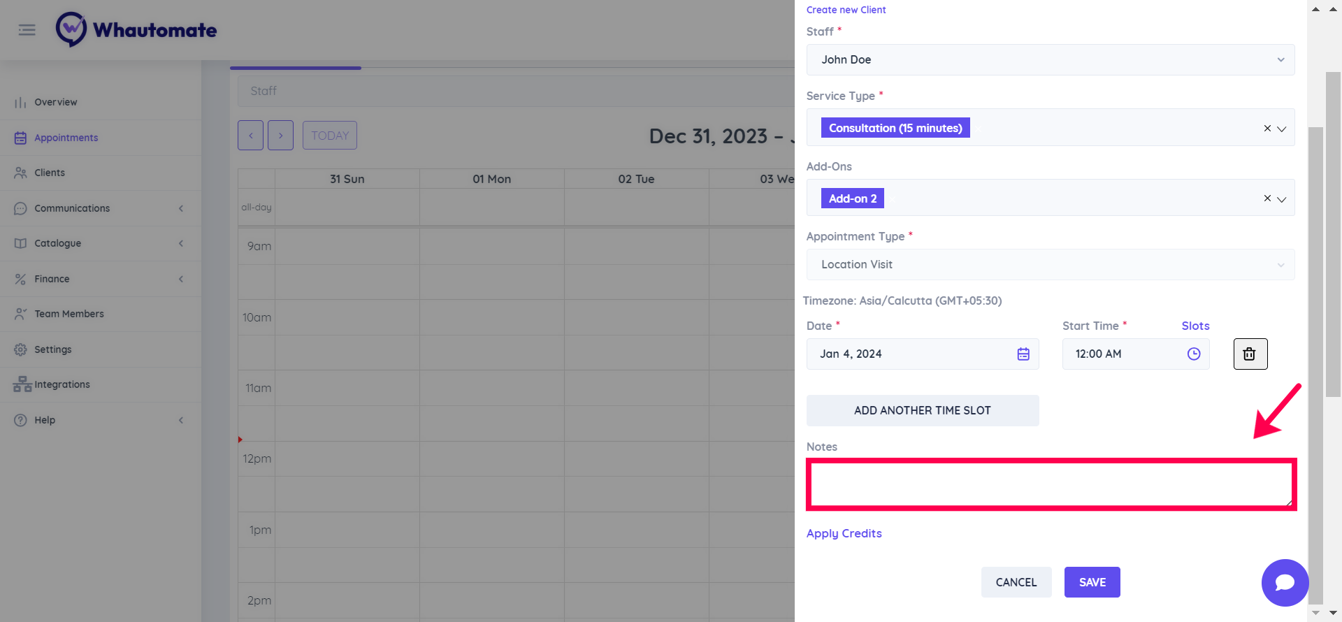This screenshot has height=622, width=1342.
Task: Clear the selected Service Type
Action: coord(1267,129)
